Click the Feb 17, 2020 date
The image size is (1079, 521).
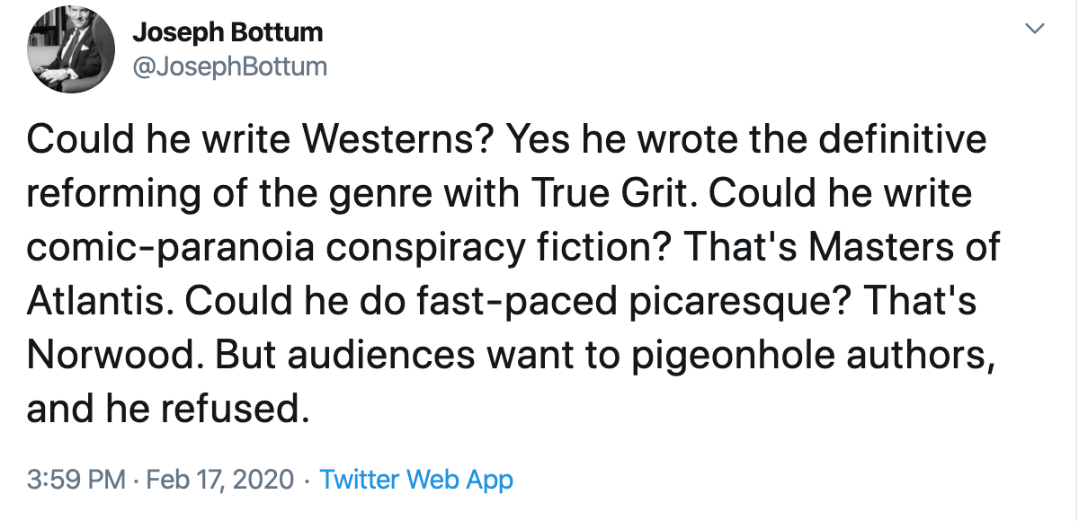[x=218, y=480]
